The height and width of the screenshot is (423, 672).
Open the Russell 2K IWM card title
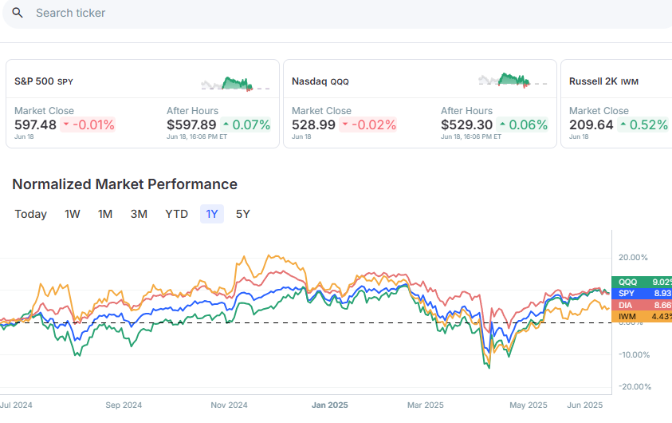604,81
